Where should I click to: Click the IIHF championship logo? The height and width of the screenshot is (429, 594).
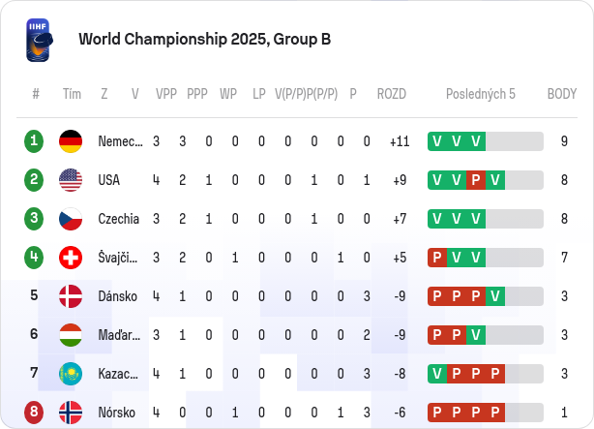[x=40, y=41]
